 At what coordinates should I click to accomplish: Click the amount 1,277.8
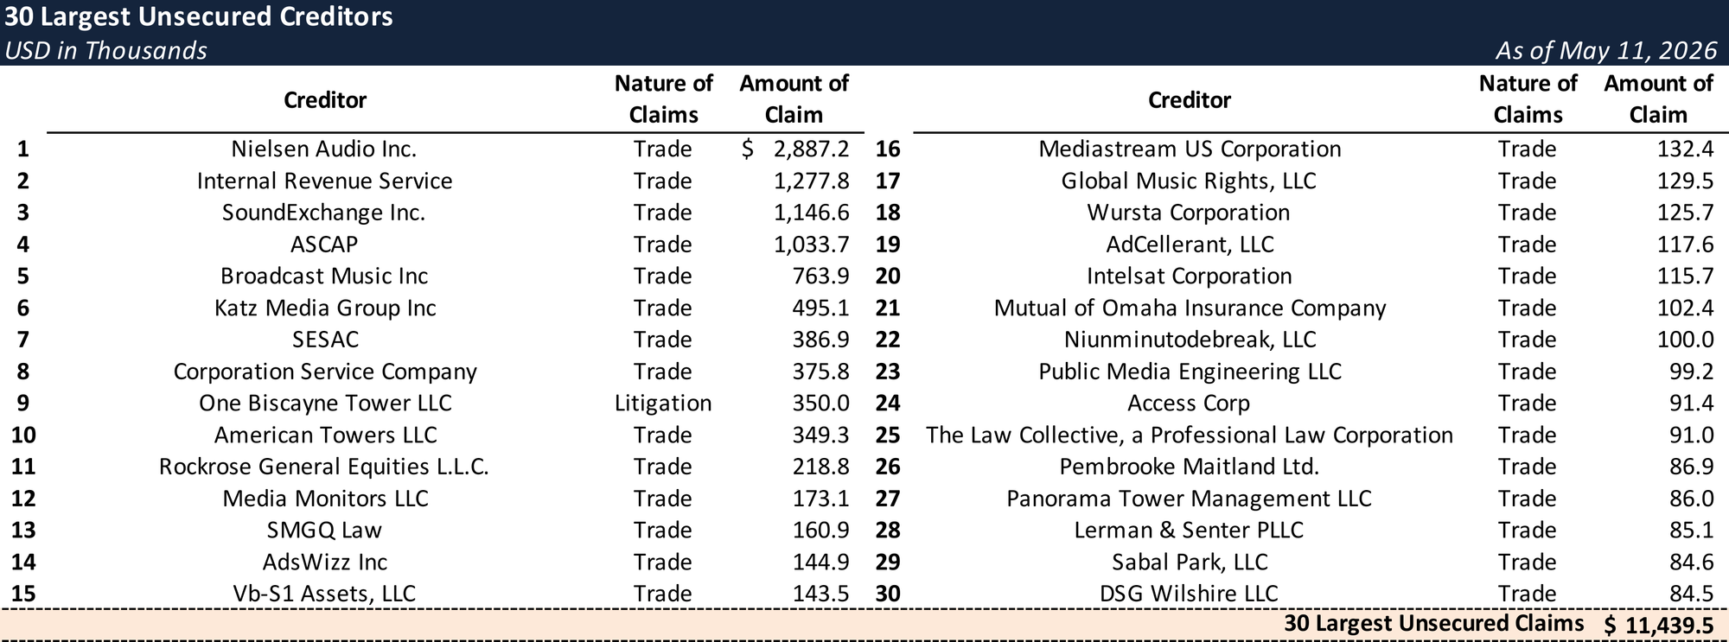point(811,181)
